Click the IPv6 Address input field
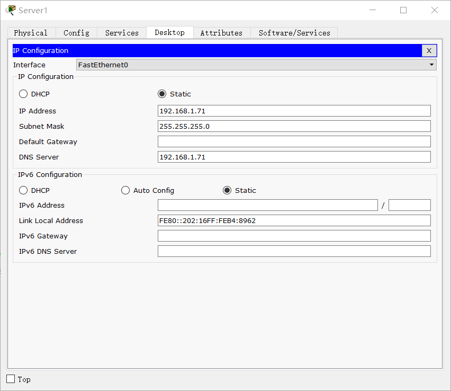 267,205
